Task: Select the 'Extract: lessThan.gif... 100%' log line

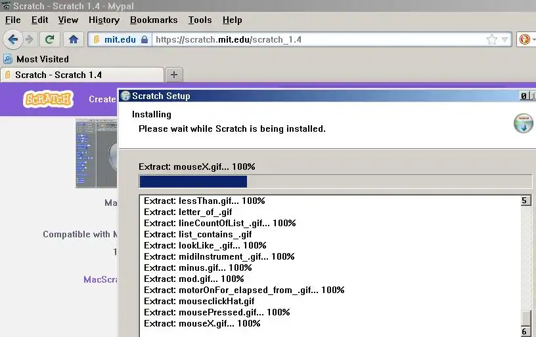Action: click(204, 201)
